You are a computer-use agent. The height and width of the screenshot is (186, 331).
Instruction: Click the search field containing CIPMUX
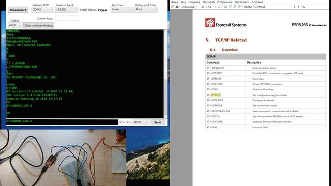[273, 7]
